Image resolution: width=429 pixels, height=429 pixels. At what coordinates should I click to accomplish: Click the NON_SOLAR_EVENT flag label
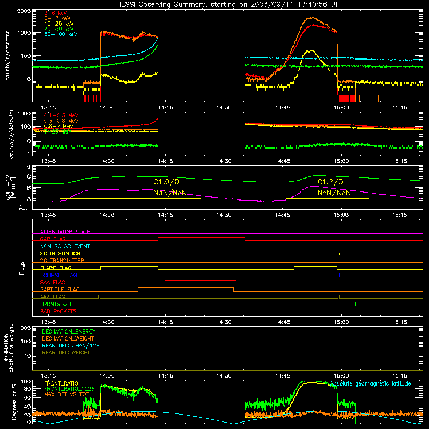tap(65, 246)
